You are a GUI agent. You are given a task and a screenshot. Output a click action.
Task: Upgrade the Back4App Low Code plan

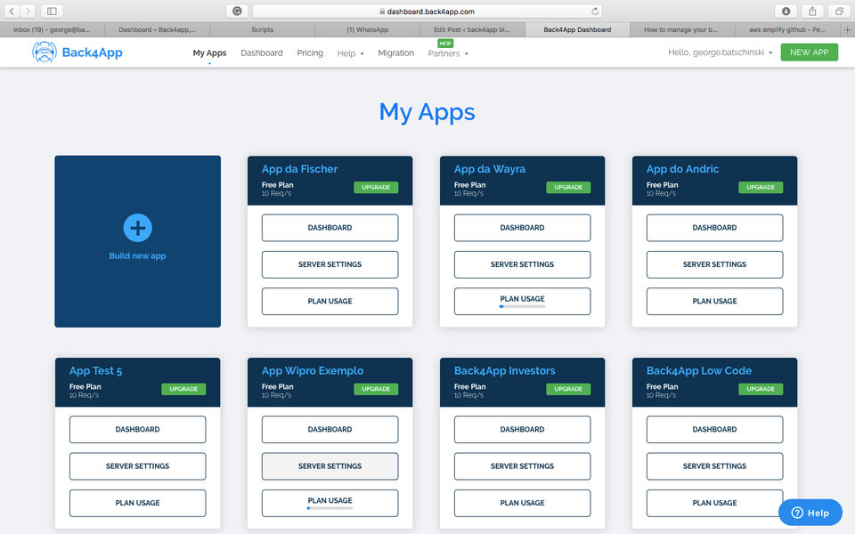coord(761,389)
